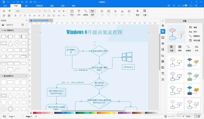This screenshot has height=119, width=204.
Task: Activate the 选择 Select pointer tool
Action: (x=92, y=13)
